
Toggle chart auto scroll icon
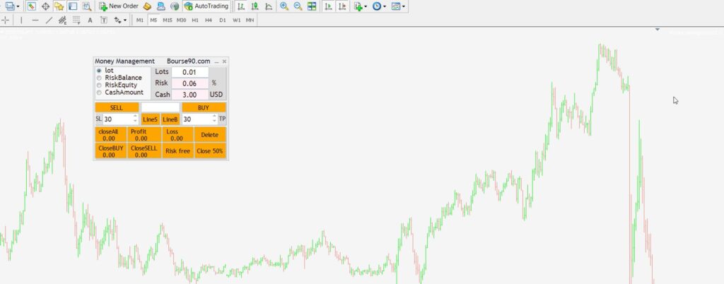(328, 6)
